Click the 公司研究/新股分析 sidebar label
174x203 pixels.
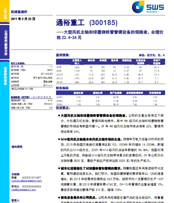point(6,43)
